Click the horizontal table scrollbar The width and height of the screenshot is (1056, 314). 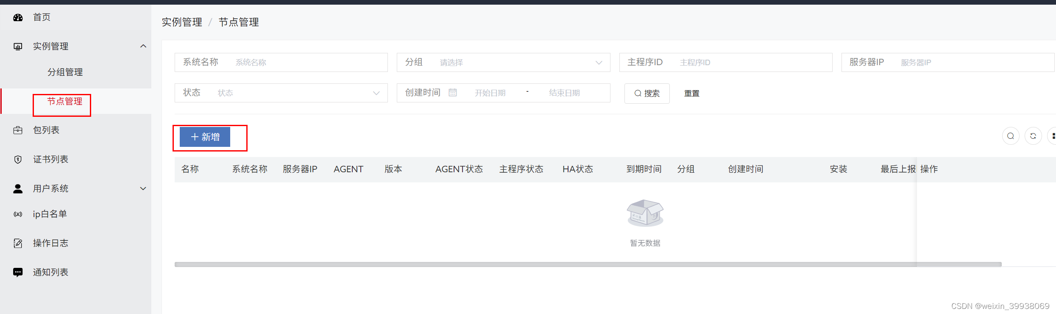(588, 264)
